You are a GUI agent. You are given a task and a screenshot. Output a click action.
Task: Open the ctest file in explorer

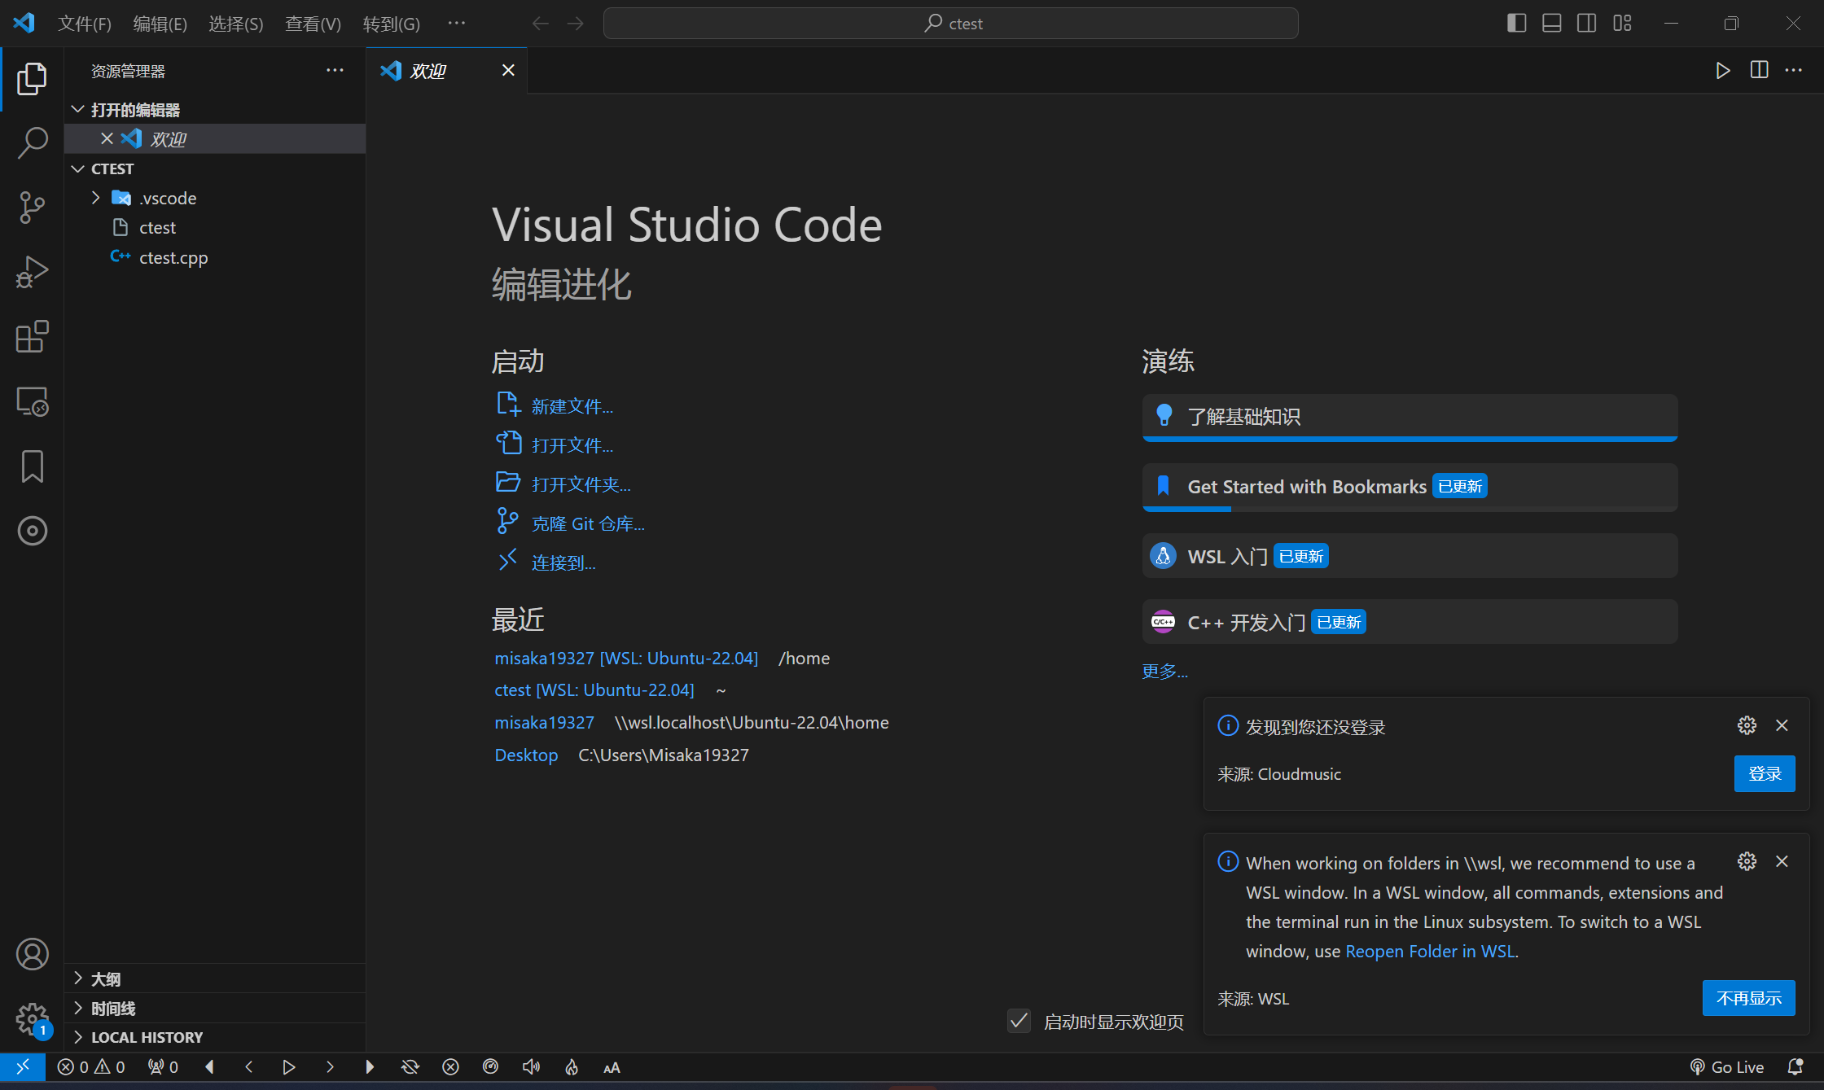(215, 227)
